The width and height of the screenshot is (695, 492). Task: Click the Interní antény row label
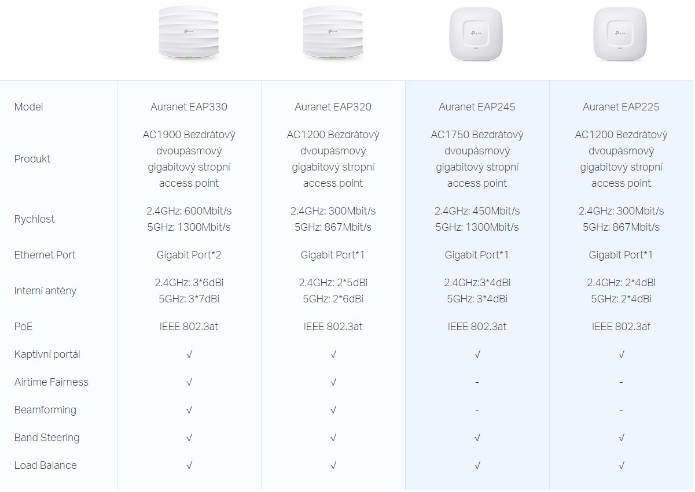[x=45, y=291]
